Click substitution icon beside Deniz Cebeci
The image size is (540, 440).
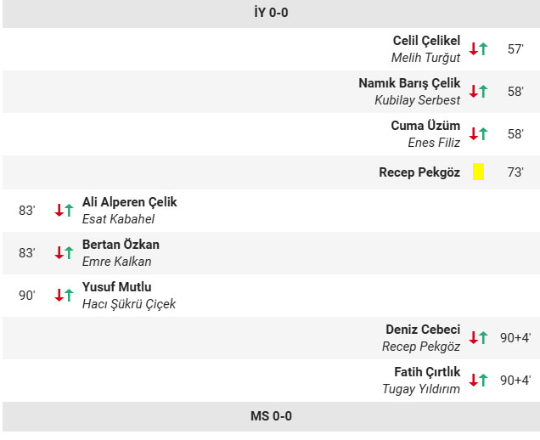[x=479, y=338]
